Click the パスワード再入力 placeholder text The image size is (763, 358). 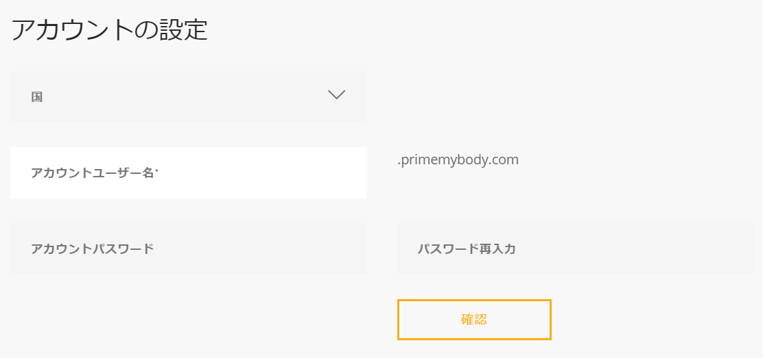(x=467, y=249)
